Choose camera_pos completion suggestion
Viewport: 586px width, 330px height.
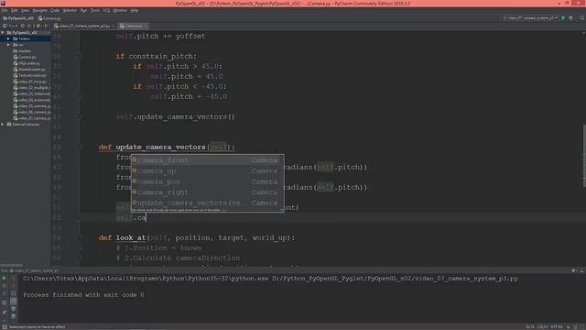(x=208, y=181)
